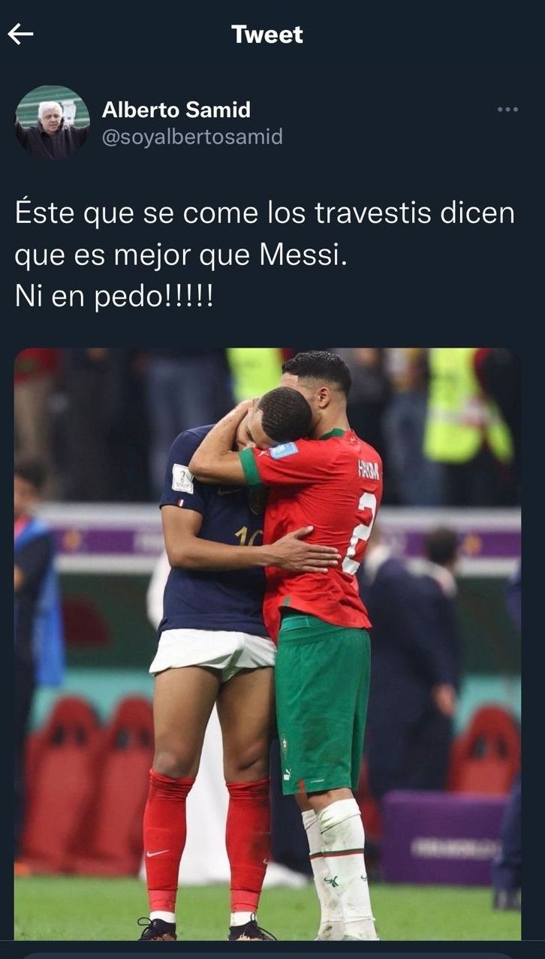This screenshot has width=545, height=959.
Task: Tap the line ending with Messi
Action: coord(182,255)
